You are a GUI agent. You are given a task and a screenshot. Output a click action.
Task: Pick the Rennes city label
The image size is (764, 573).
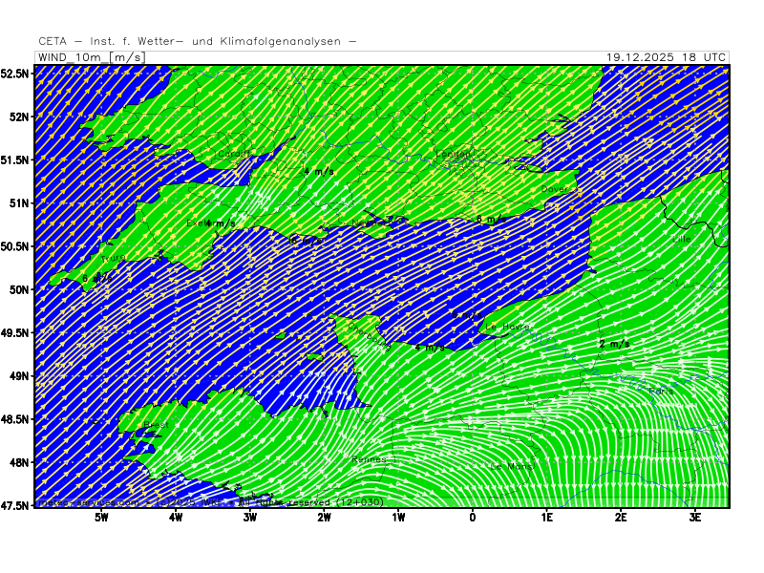click(370, 459)
